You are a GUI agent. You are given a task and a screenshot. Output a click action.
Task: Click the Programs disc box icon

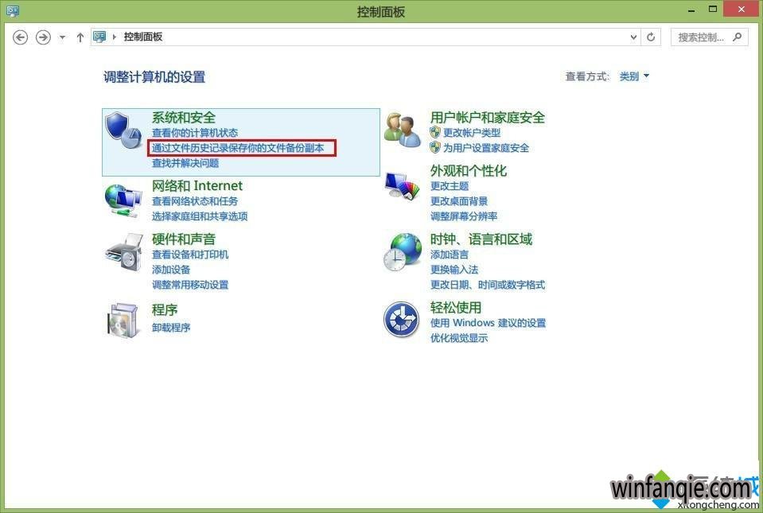[x=123, y=320]
